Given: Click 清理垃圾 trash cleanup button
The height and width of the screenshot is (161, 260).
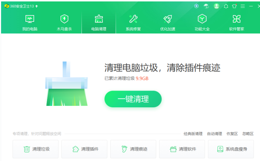Looking at the screenshot, I should pos(37,149).
